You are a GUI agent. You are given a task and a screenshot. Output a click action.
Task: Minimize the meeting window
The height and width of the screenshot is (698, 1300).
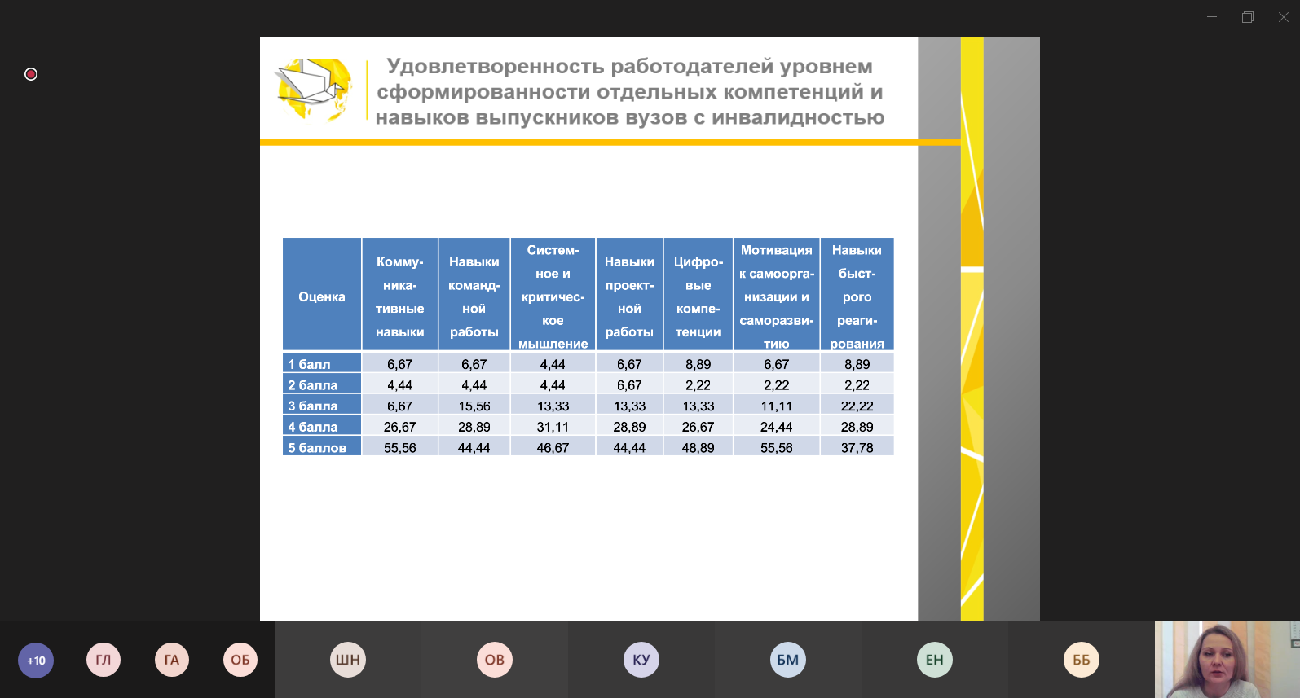1212,17
